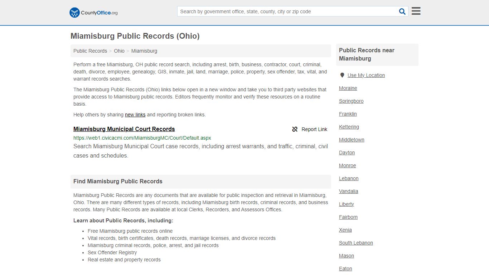This screenshot has height=275, width=489.
Task: Open Moraine public records link
Action: tap(348, 88)
